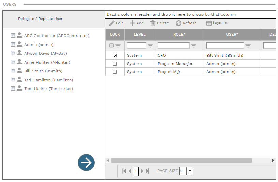Uncheck the lock box for CFO row
The image size is (278, 182).
tap(115, 55)
